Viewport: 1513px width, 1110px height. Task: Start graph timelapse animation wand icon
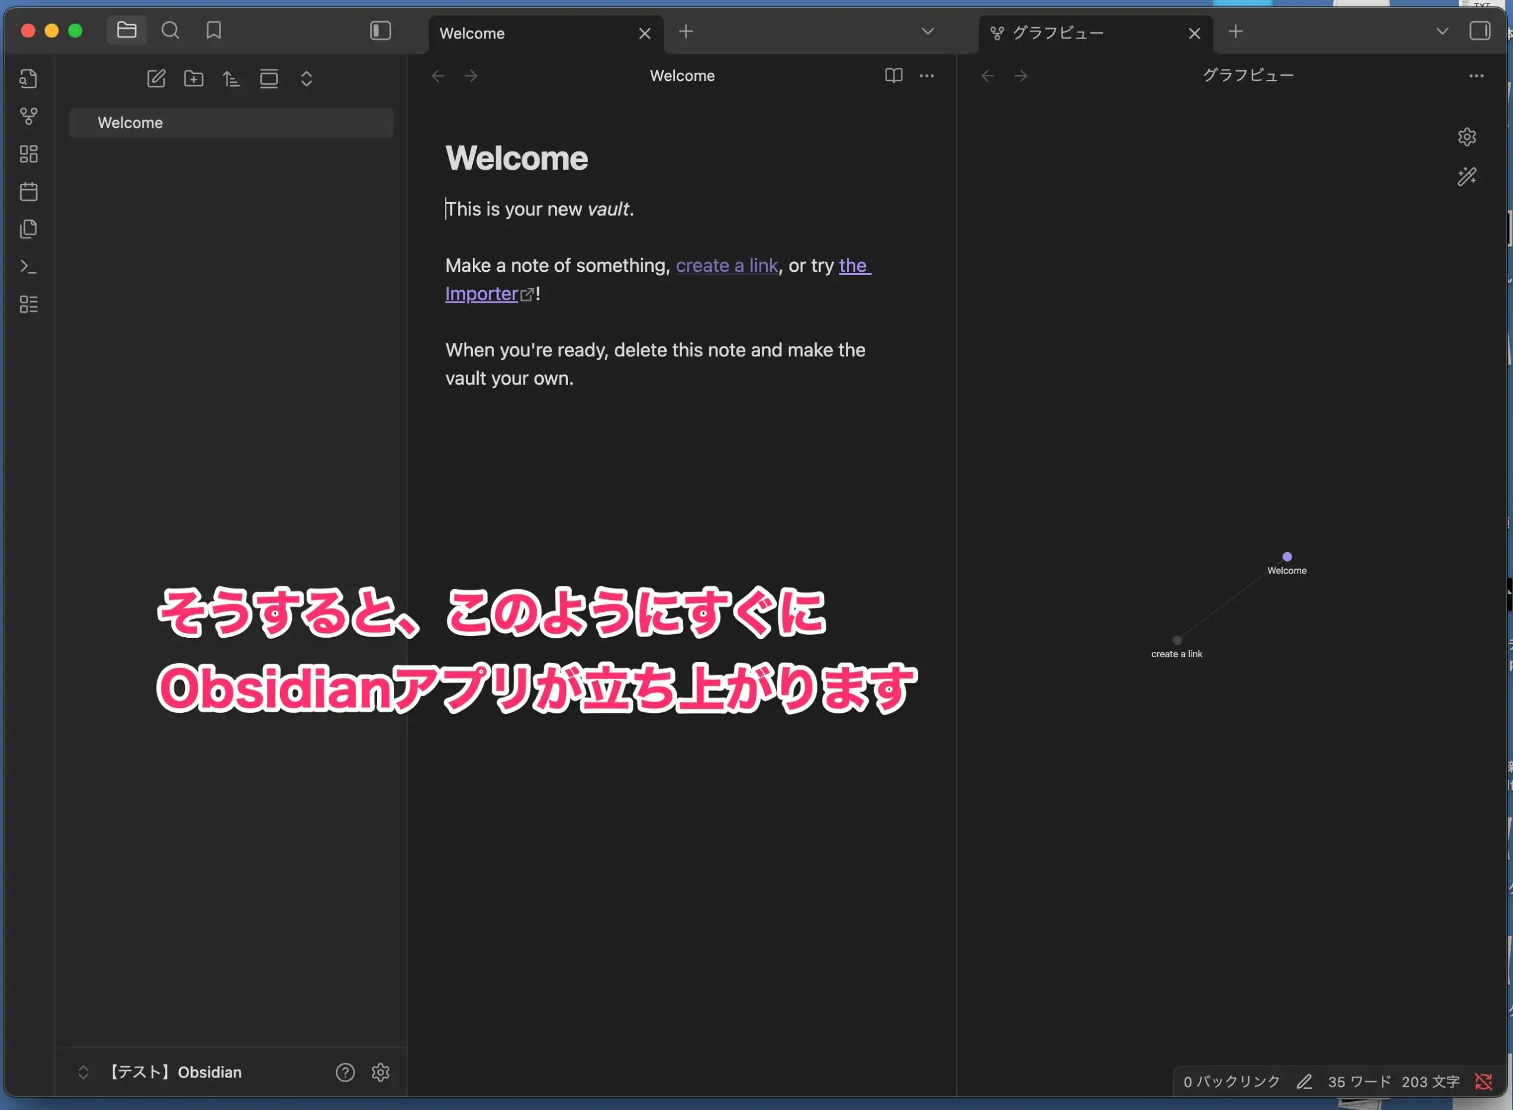[1467, 177]
